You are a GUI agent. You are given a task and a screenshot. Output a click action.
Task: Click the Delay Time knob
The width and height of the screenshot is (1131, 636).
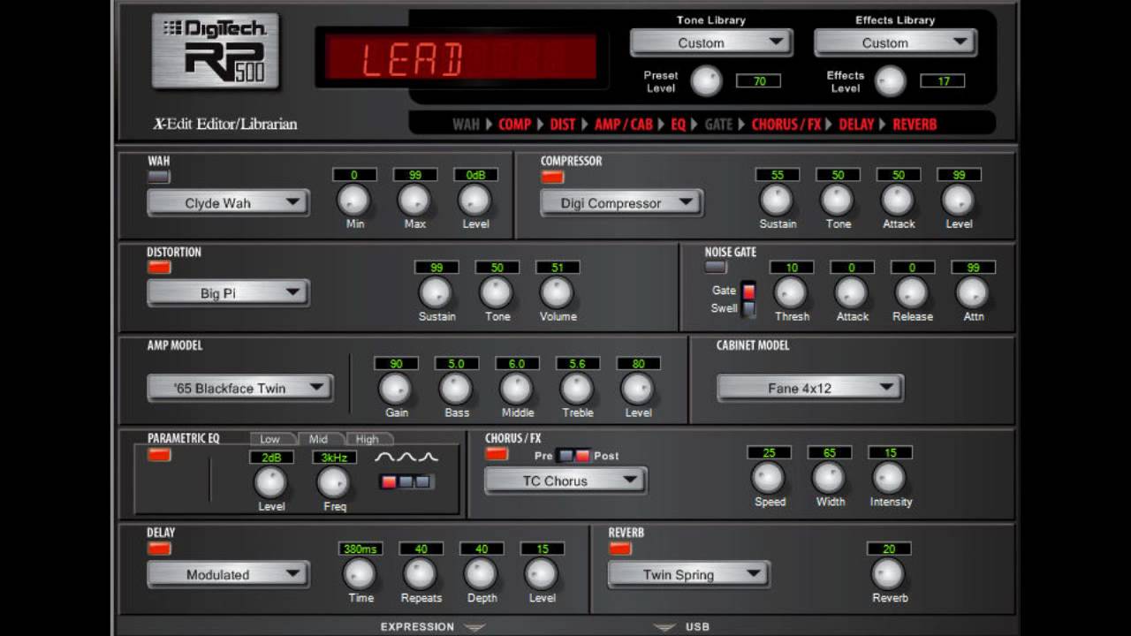360,574
